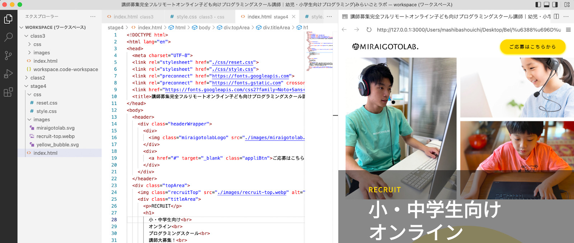Close the index.html stage4 tab
Image resolution: width=574 pixels, height=243 pixels.
[294, 16]
